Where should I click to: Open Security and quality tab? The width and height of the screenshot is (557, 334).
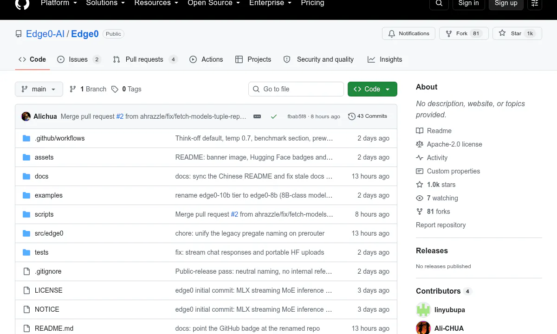pos(318,59)
